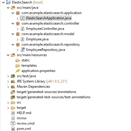The image size is (131, 131).
Task: Click the HELP.md file icon
Action: pyautogui.click(x=13, y=113)
